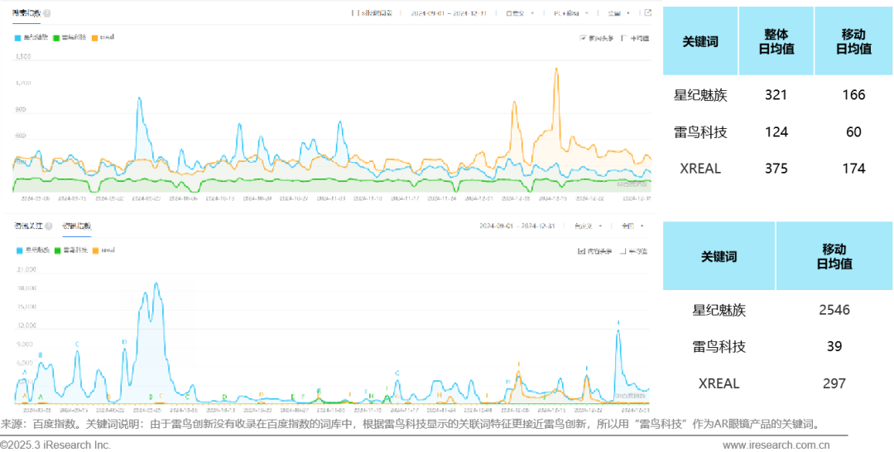Image resolution: width=894 pixels, height=452 pixels.
Task: Switch to the 资讯关注 tab
Action: (x=28, y=226)
